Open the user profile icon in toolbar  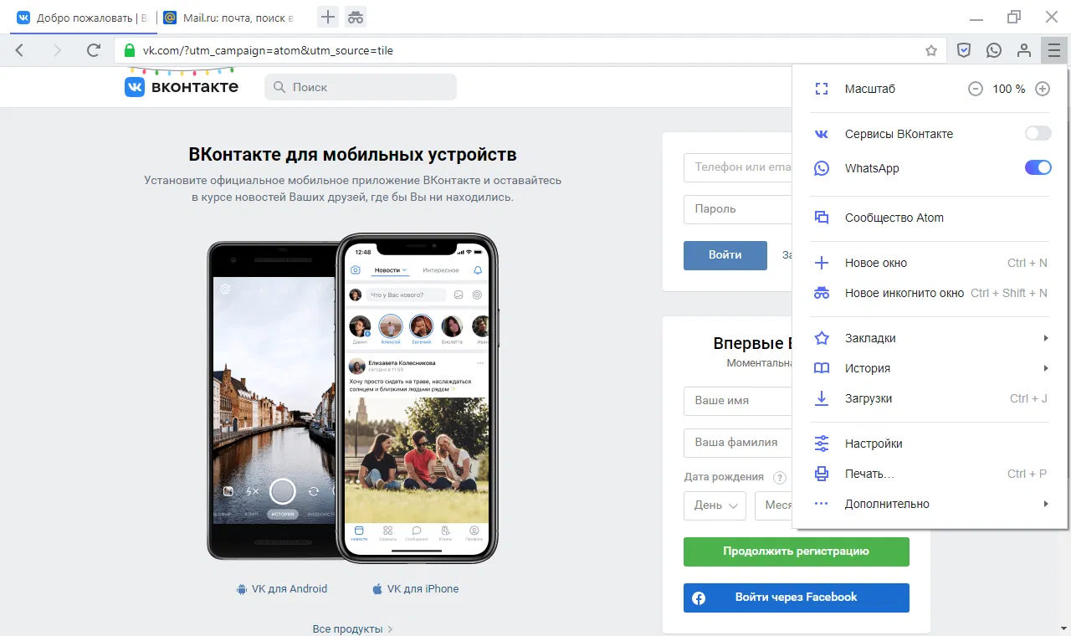pos(1024,50)
